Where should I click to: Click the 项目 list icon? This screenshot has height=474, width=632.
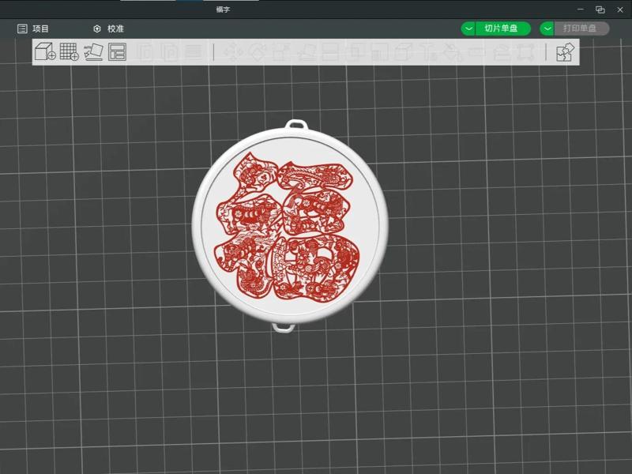22,28
